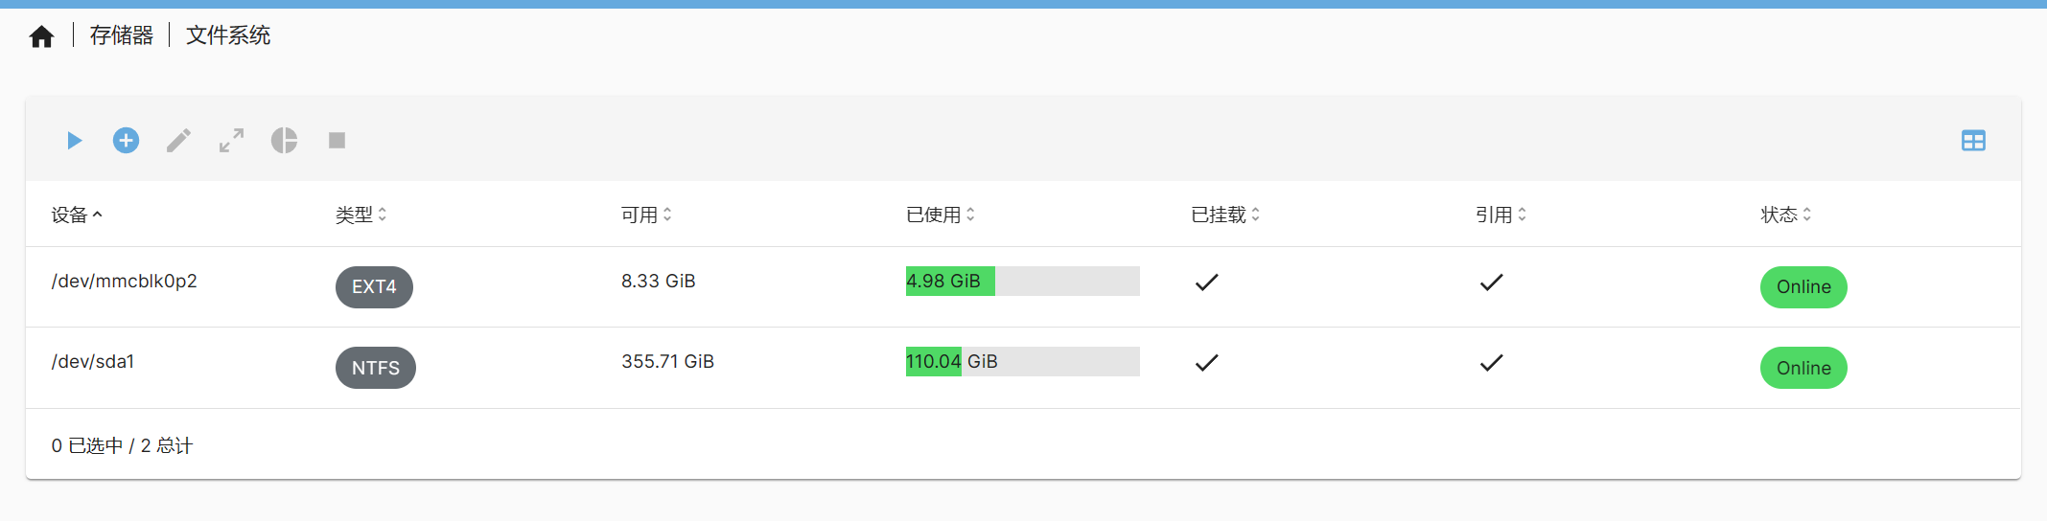Viewport: 2047px width, 521px height.
Task: Sort table by 类型 column
Action: (361, 215)
